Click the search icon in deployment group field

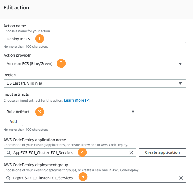click(8, 178)
